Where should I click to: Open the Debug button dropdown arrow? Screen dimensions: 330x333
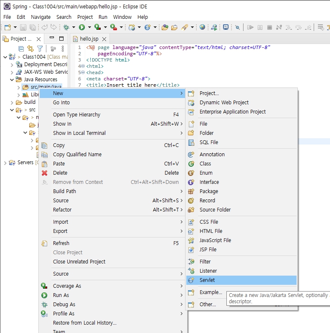point(74,27)
